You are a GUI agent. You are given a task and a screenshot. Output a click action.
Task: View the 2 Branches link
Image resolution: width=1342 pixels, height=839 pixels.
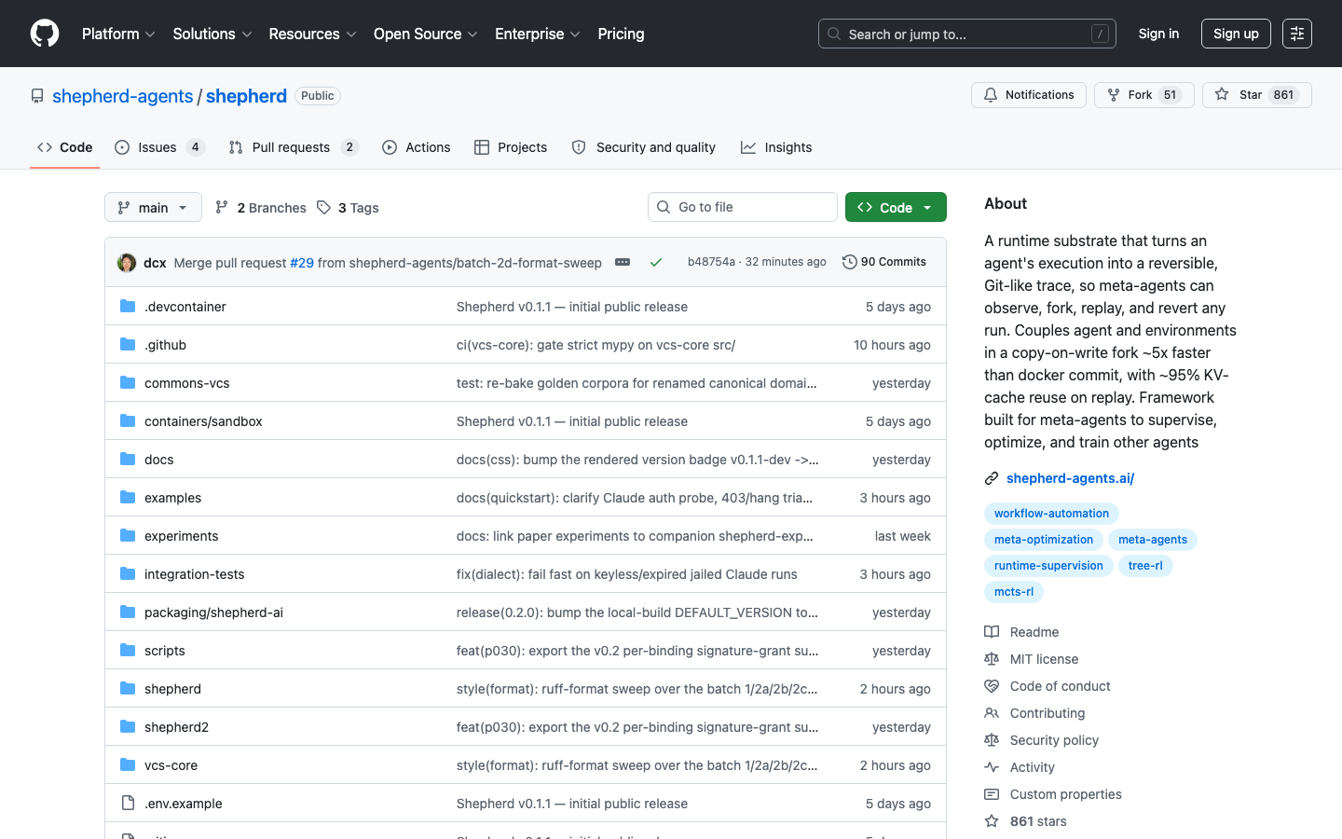260,208
